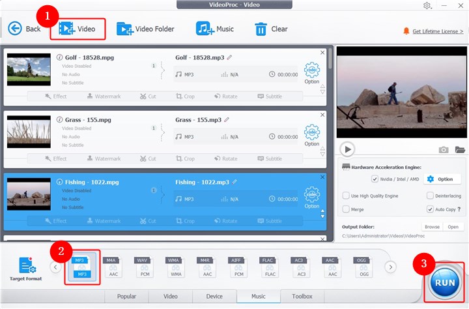Toggle the Auto Copy checkbox
Screen dimensions: 469x309
coord(430,209)
